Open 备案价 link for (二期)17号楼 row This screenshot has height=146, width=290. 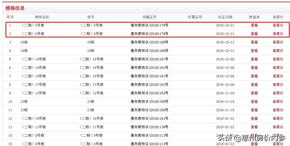click(x=278, y=84)
